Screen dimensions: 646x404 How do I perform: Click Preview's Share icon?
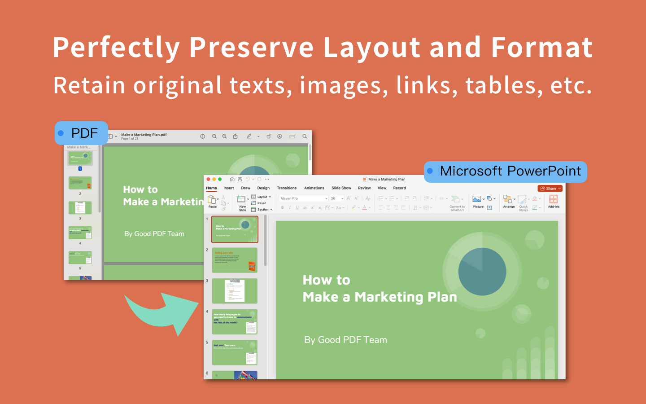pos(235,136)
